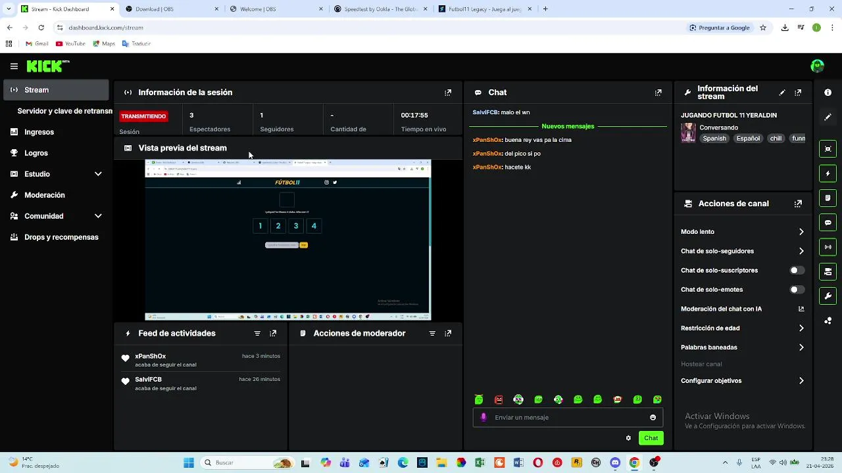The image size is (842, 473).
Task: Click the Spanish tag chip
Action: (x=714, y=139)
